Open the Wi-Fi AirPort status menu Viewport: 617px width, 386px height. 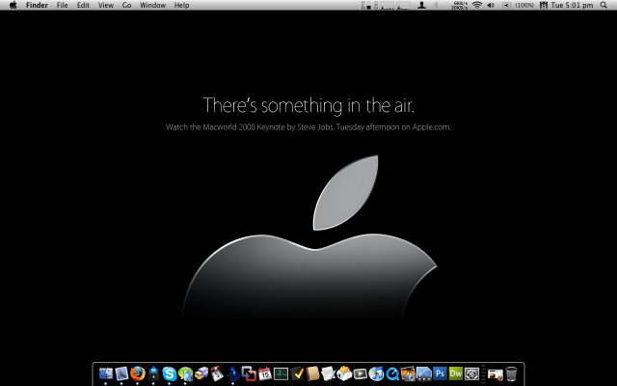477,5
